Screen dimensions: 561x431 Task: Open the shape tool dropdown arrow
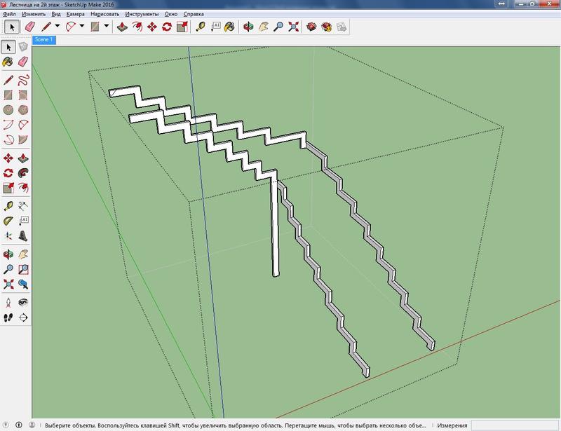107,27
